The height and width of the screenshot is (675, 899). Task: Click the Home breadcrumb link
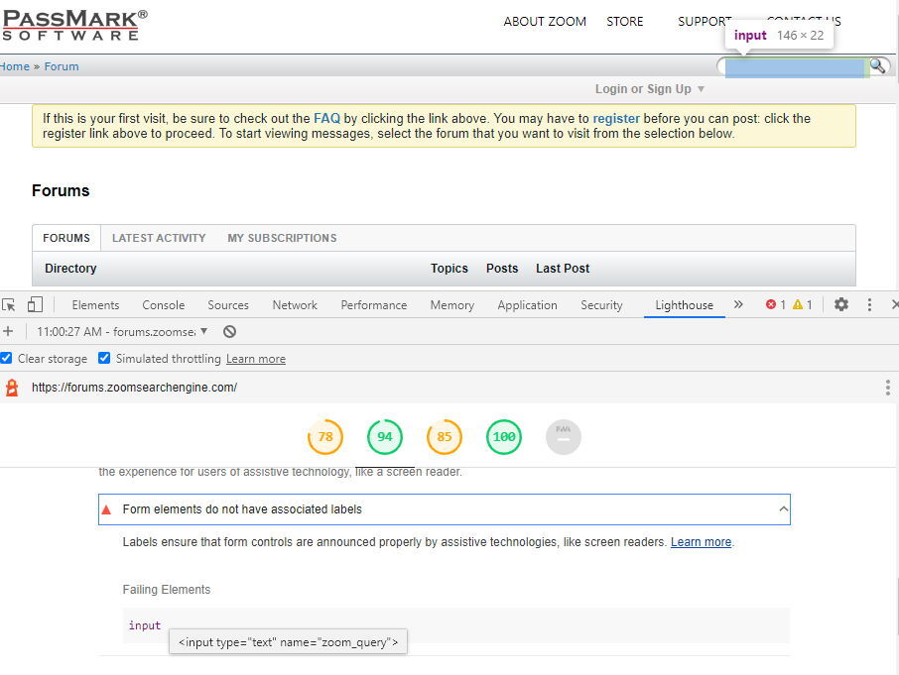14,66
